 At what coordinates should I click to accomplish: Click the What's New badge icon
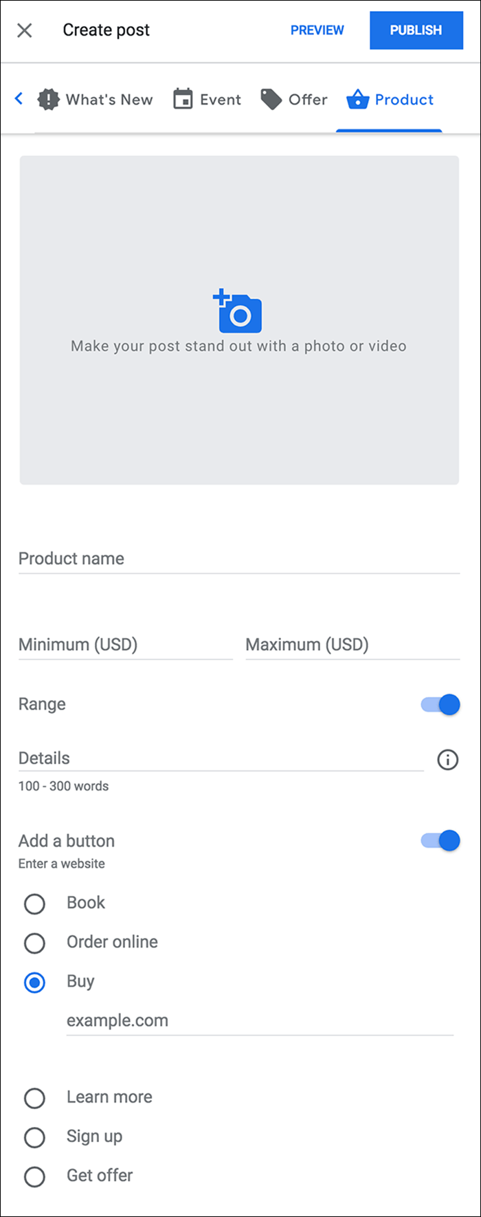click(x=48, y=100)
